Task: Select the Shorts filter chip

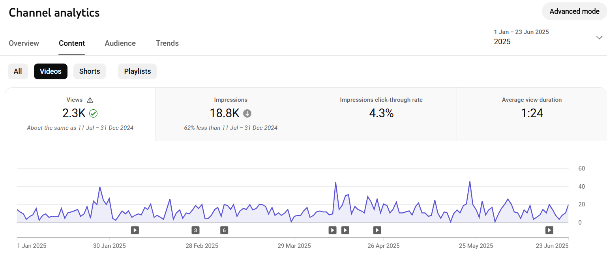Action: (90, 71)
